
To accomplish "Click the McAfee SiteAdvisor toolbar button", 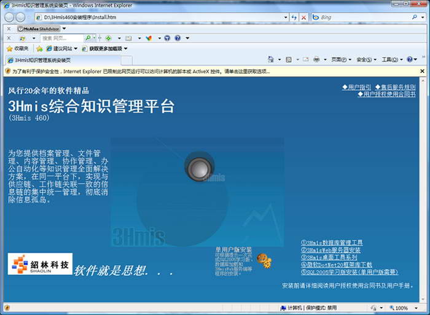I will click(38, 28).
